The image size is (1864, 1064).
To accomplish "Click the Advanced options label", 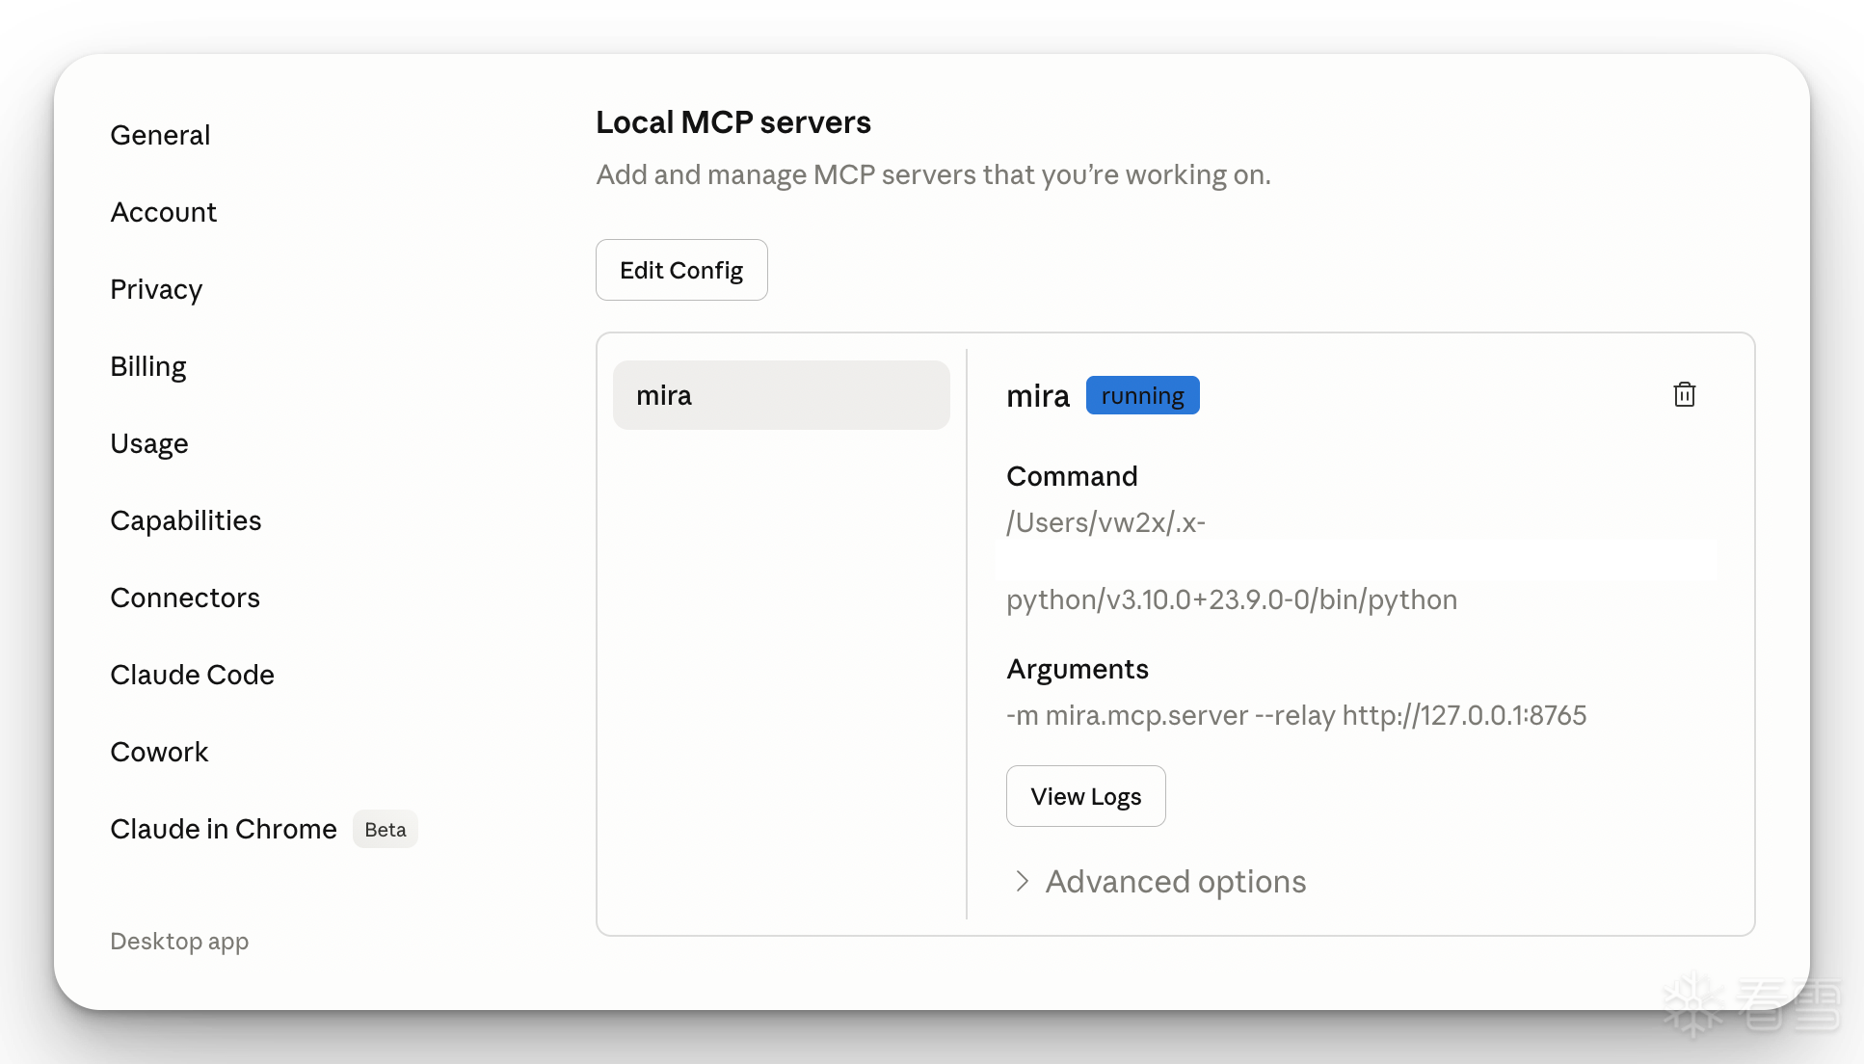I will tap(1175, 881).
